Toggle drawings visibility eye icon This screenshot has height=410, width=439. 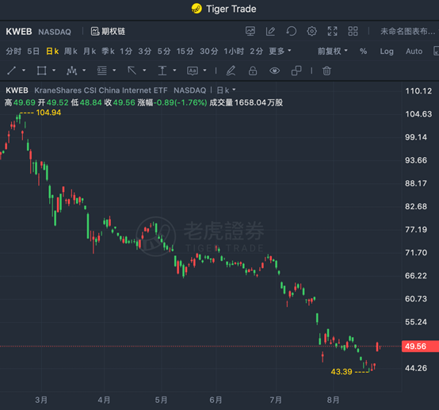click(x=274, y=71)
